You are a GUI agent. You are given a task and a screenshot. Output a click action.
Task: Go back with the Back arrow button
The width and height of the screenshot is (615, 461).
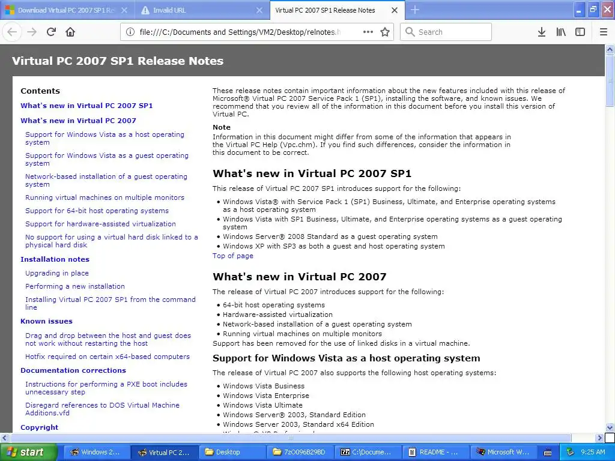coord(12,32)
